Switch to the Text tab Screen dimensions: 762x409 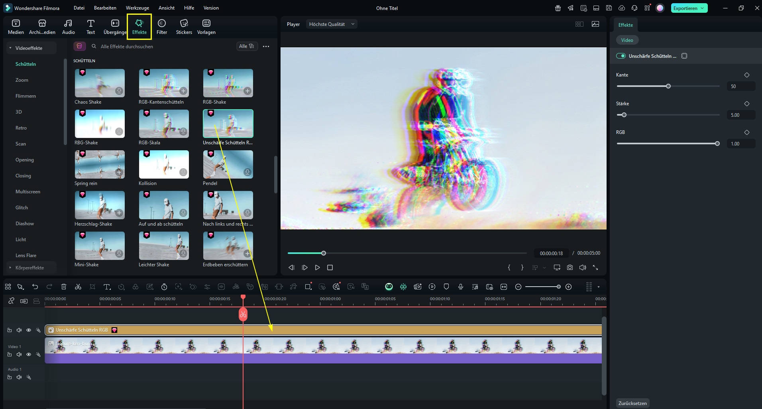pos(90,27)
